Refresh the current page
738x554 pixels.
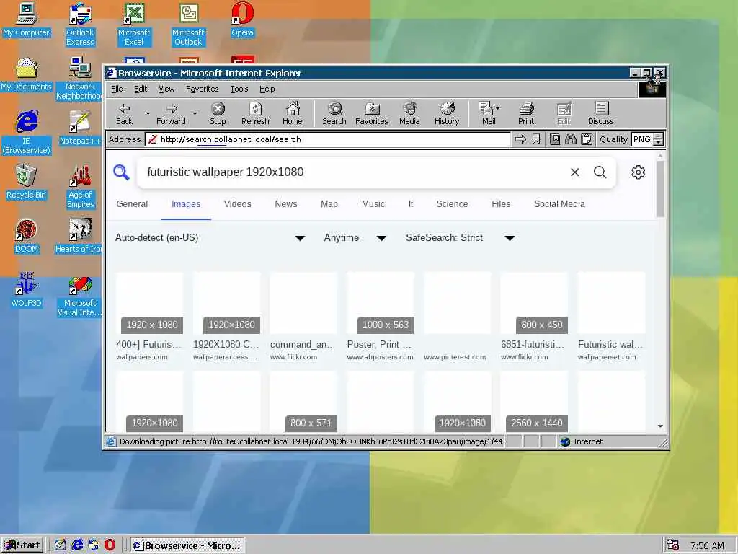coord(255,114)
